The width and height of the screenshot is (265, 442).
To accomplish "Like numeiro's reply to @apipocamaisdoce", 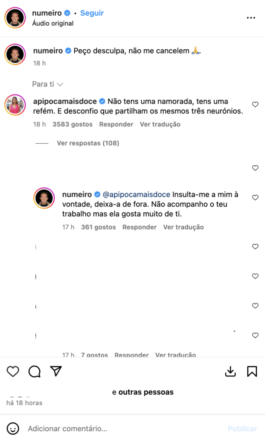I will 255,197.
